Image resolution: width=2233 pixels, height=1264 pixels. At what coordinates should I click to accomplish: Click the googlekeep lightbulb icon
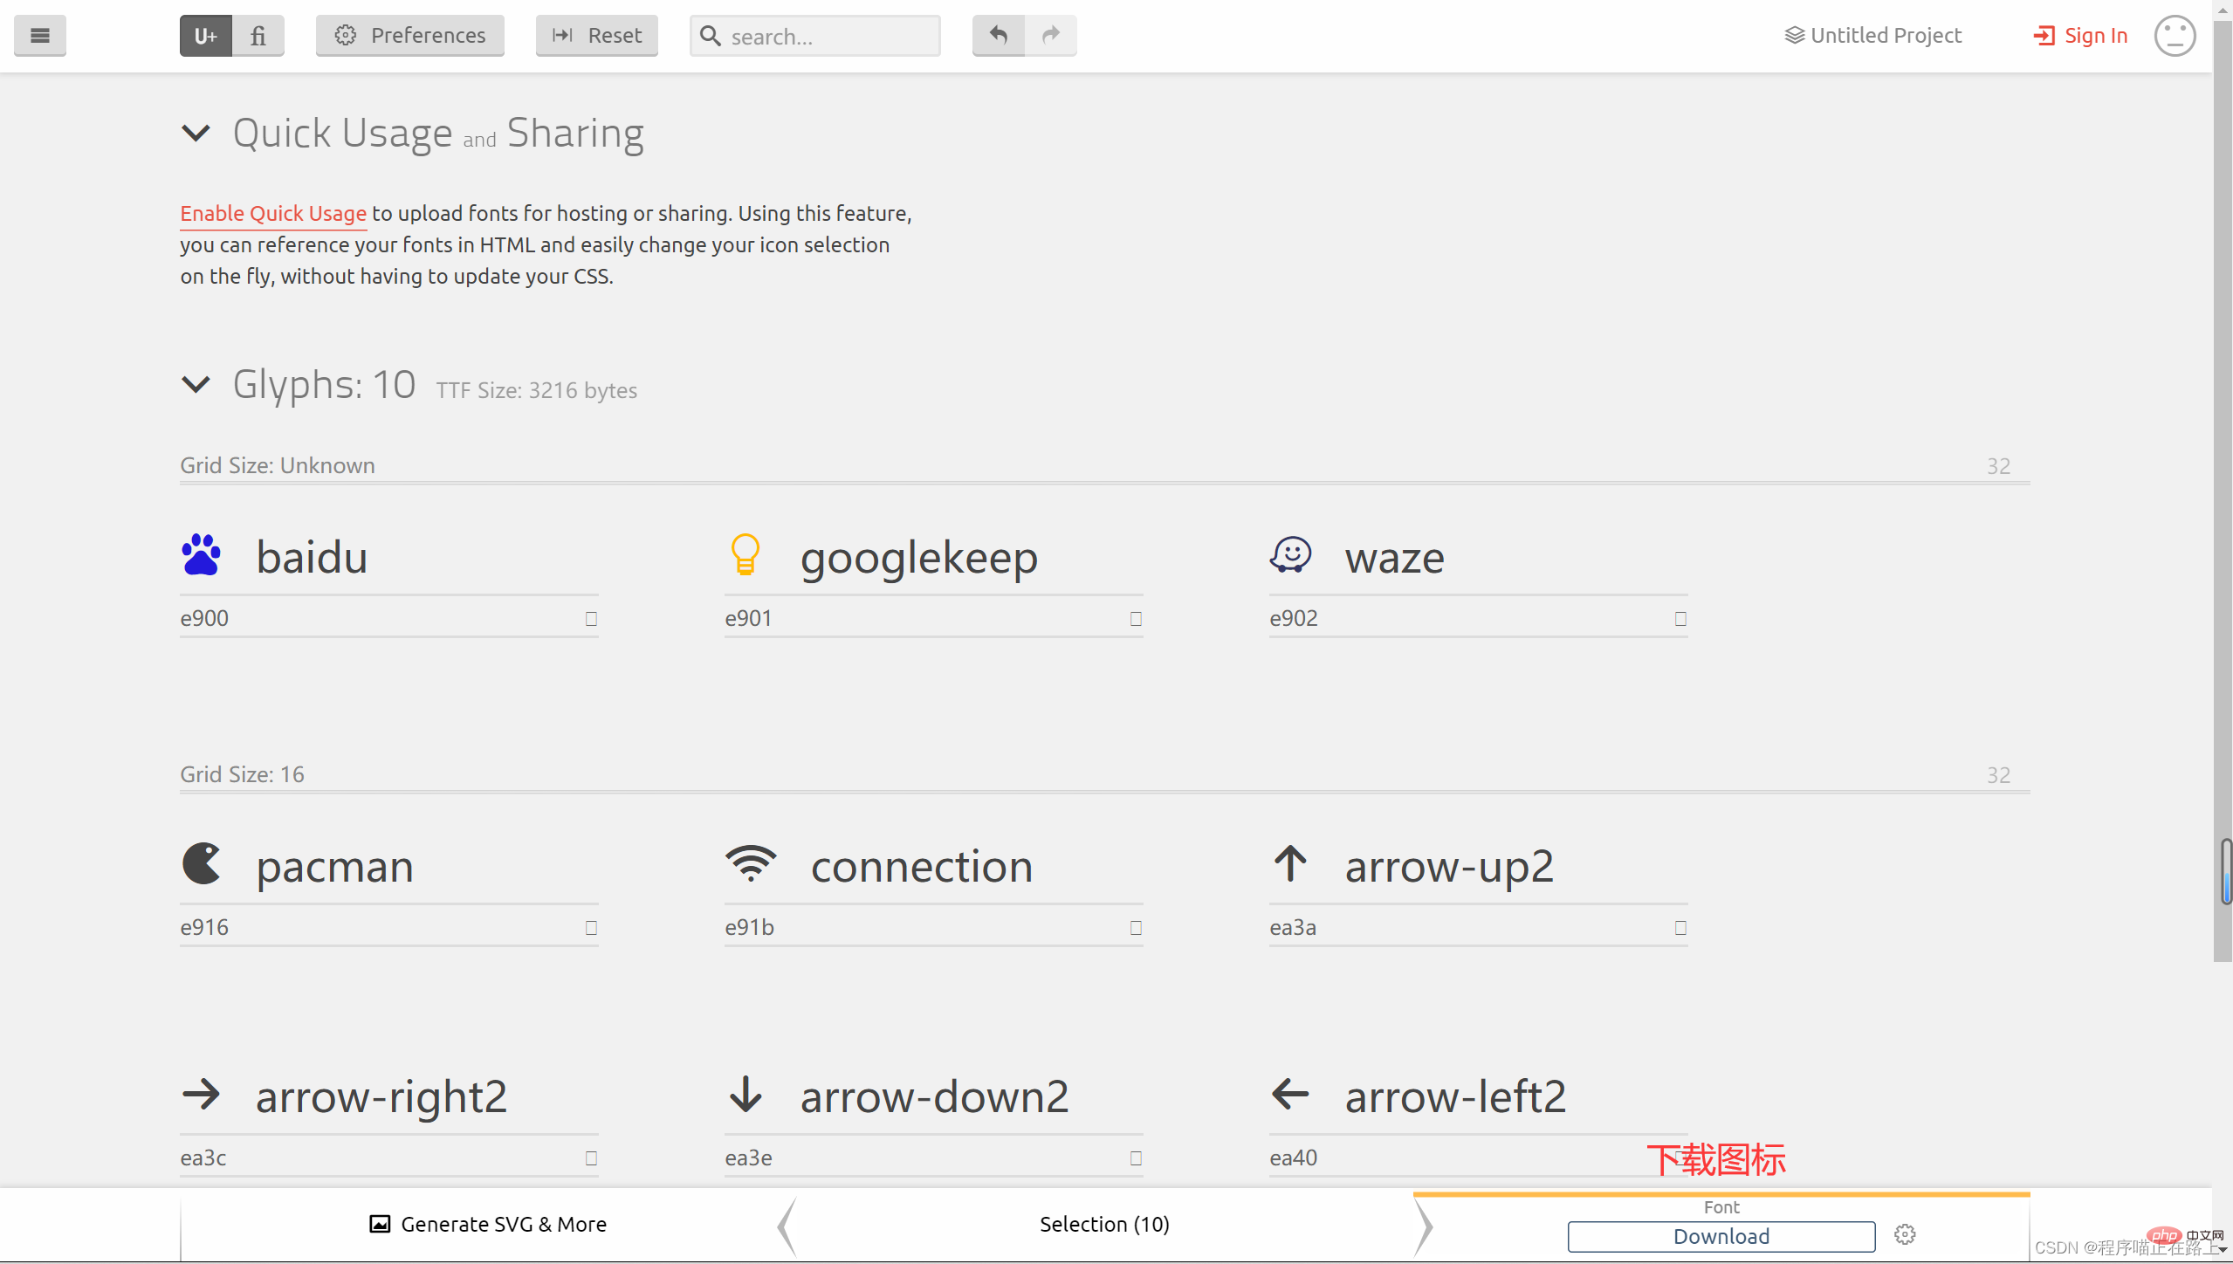tap(745, 555)
